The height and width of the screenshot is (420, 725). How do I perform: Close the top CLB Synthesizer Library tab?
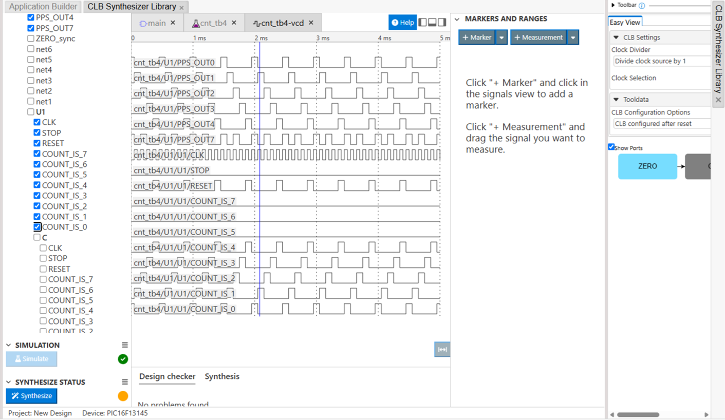click(181, 8)
